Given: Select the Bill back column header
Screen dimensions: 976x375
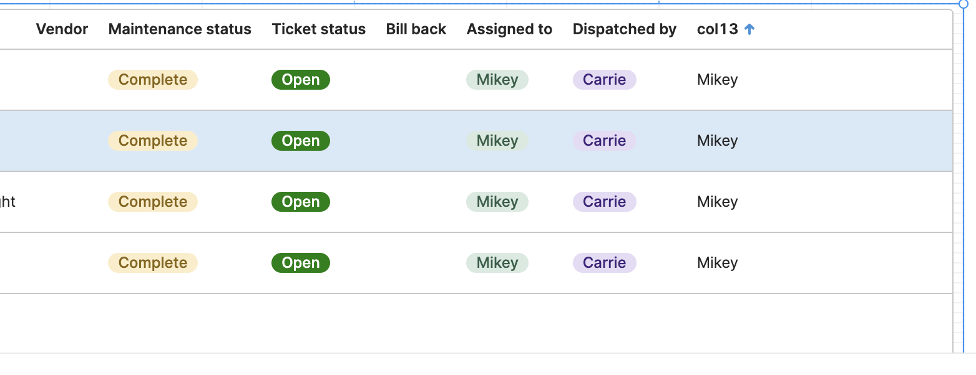Looking at the screenshot, I should tap(416, 29).
